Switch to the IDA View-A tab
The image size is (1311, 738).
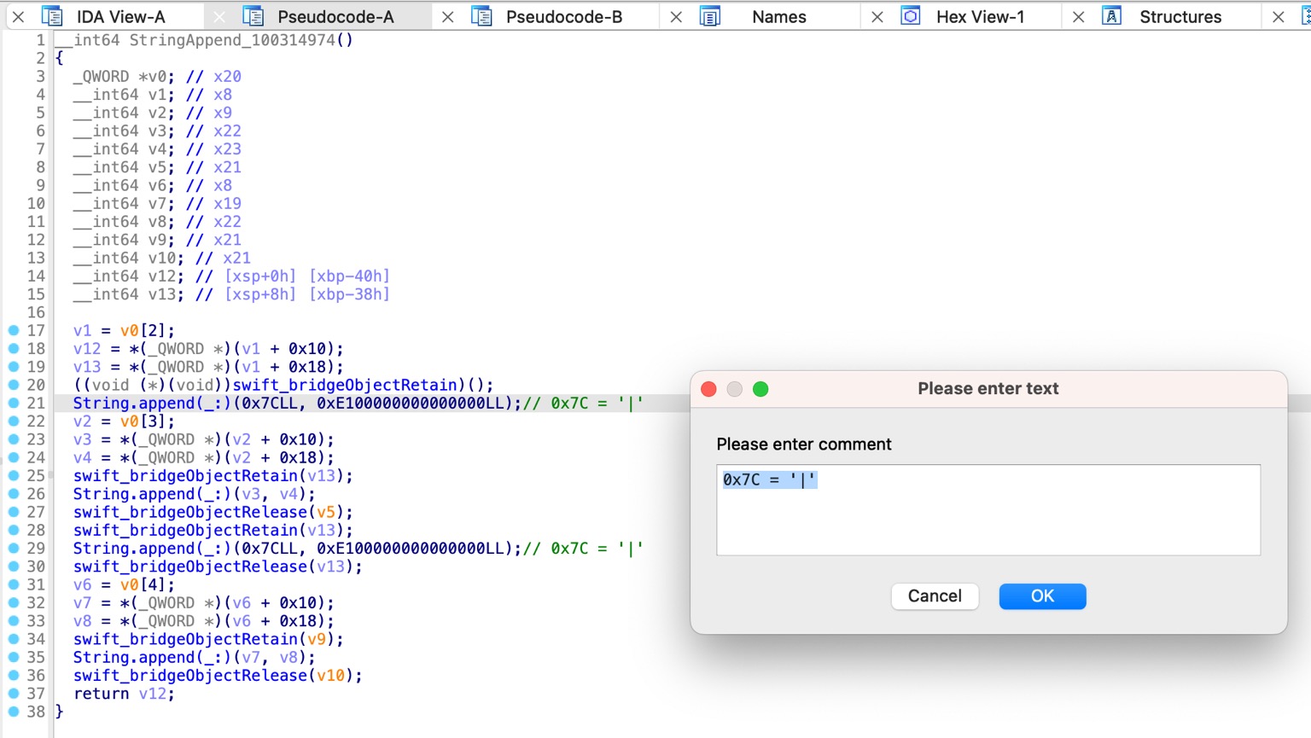click(120, 17)
